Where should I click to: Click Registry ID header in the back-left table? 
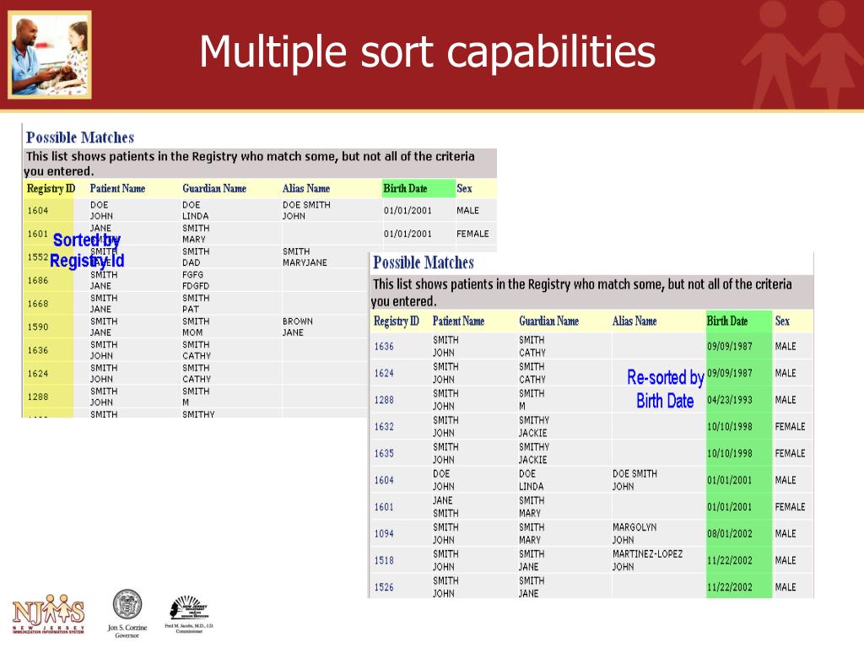coord(51,188)
